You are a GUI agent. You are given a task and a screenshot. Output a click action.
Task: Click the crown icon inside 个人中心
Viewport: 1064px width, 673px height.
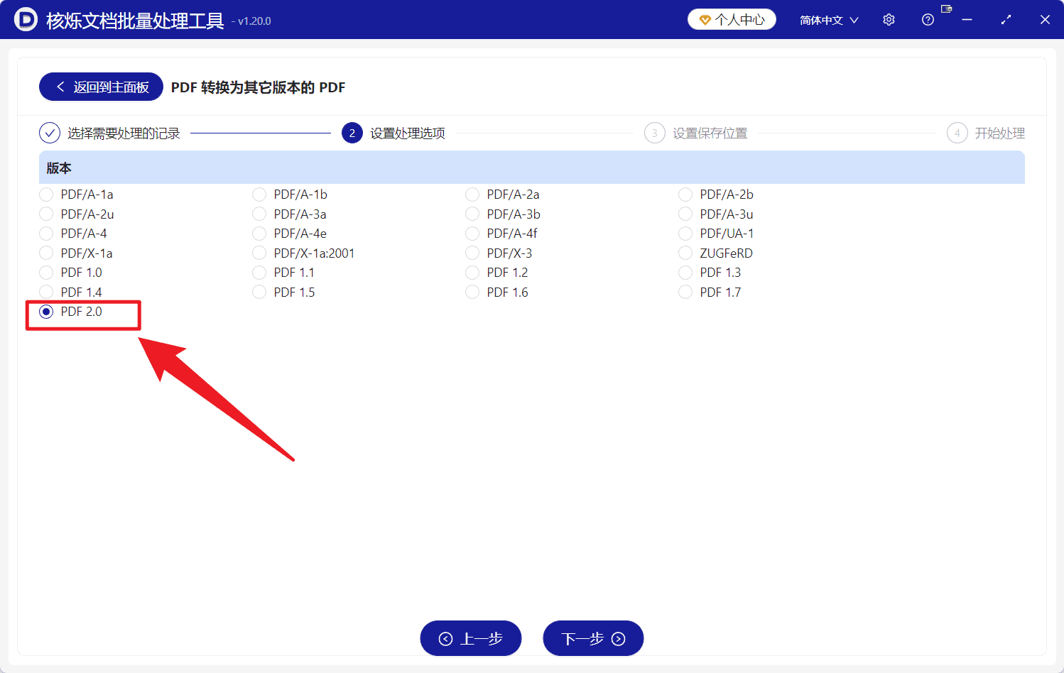coord(705,19)
